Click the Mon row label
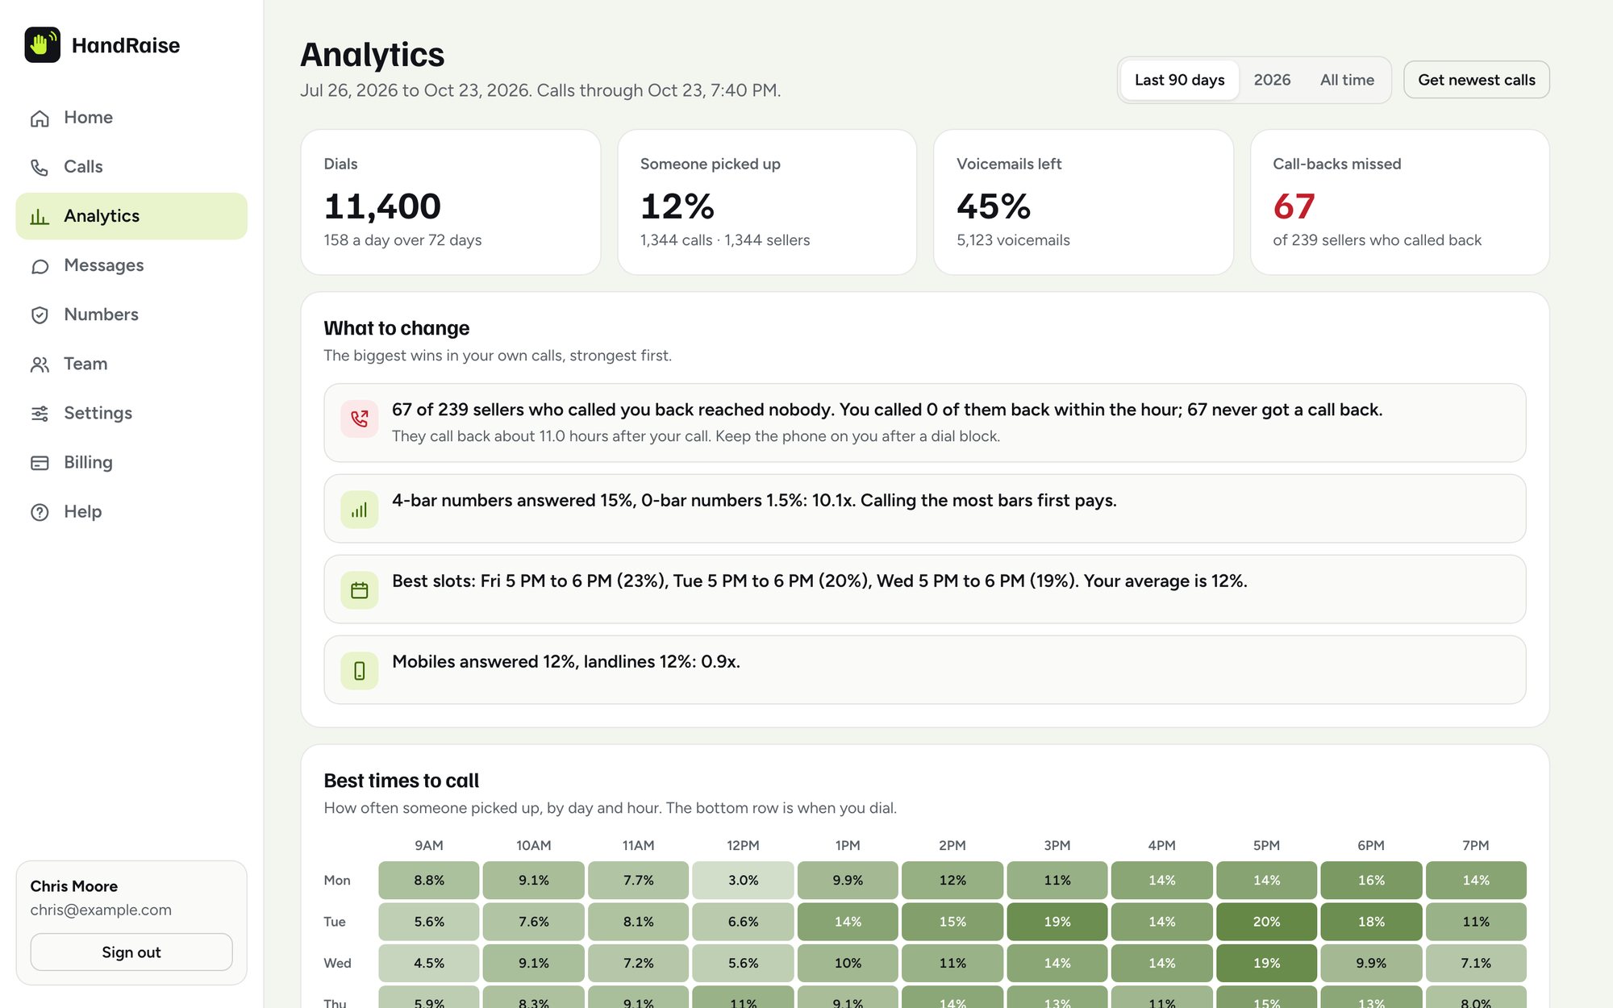1613x1008 pixels. pos(337,881)
